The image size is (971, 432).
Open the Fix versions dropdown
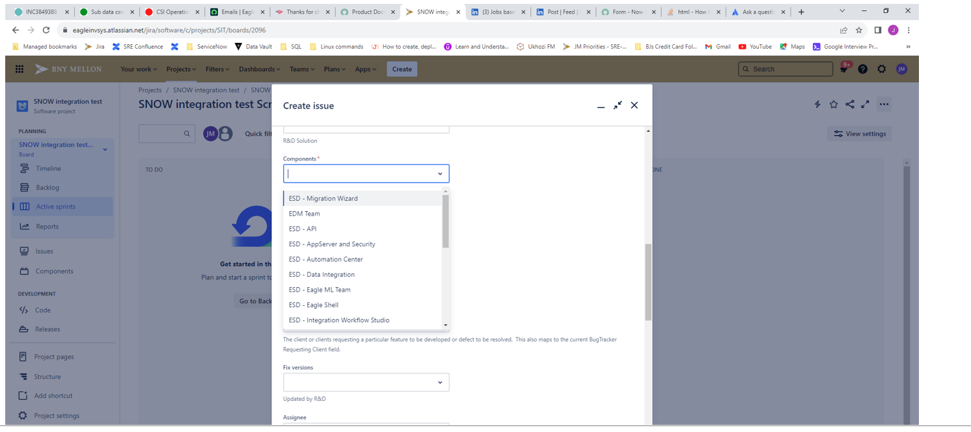366,382
